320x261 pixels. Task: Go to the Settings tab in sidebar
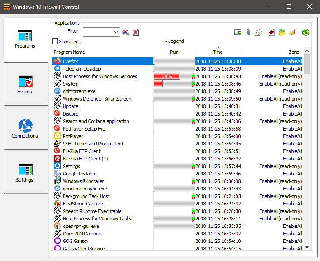tap(25, 172)
